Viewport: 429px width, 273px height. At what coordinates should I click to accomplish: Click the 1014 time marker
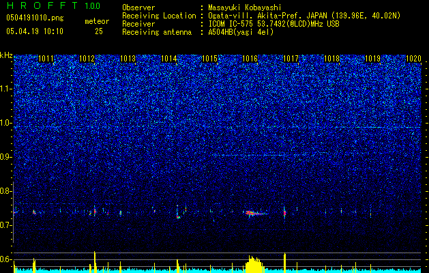click(169, 59)
